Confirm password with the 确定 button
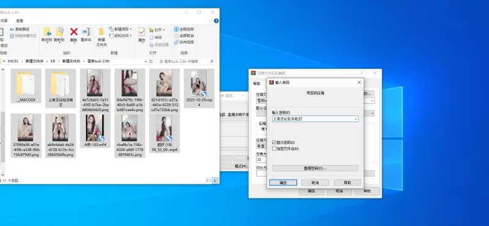The height and width of the screenshot is (226, 489). pos(283,183)
